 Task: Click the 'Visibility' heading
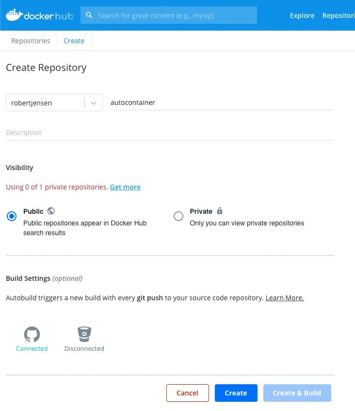[x=19, y=168]
